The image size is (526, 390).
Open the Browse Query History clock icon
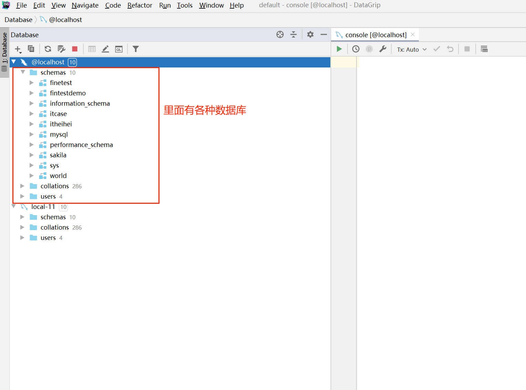point(356,49)
